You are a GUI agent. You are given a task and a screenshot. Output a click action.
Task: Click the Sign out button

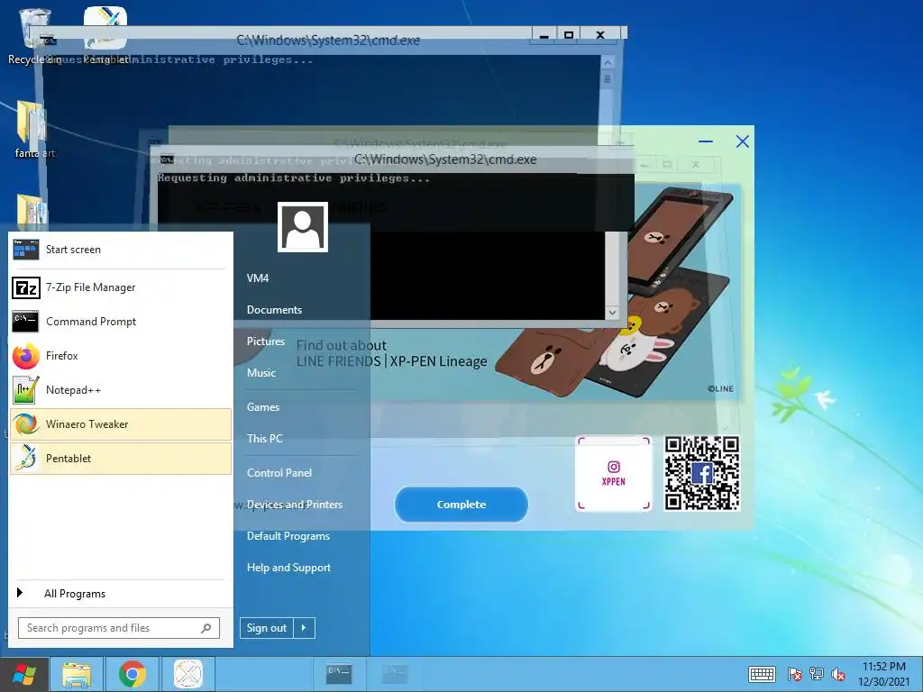pos(267,628)
